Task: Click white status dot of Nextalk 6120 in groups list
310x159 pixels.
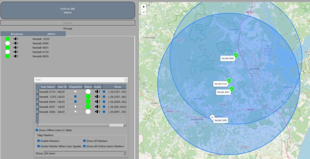Action: pyautogui.click(x=8, y=52)
